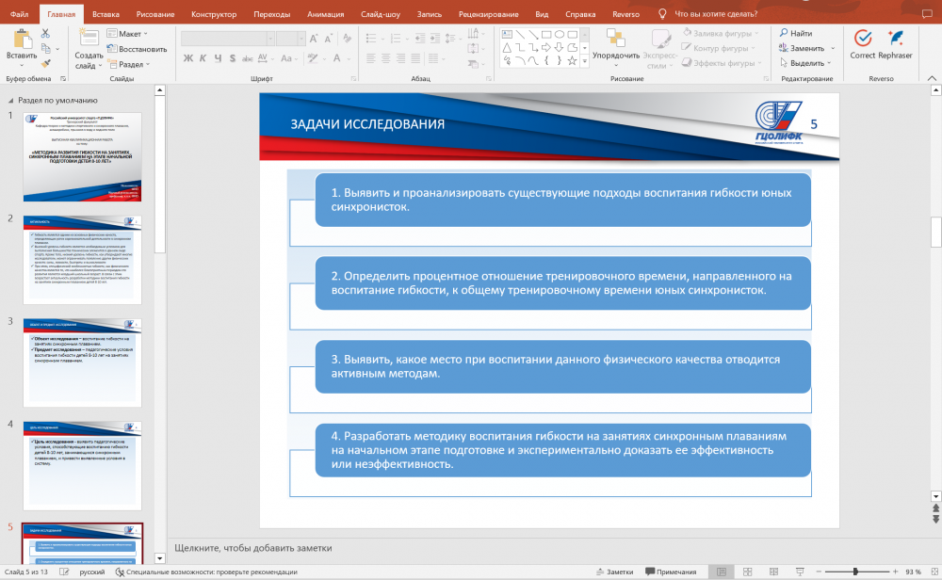The height and width of the screenshot is (580, 942).
Task: Click the Format Painter brush icon
Action: point(45,63)
